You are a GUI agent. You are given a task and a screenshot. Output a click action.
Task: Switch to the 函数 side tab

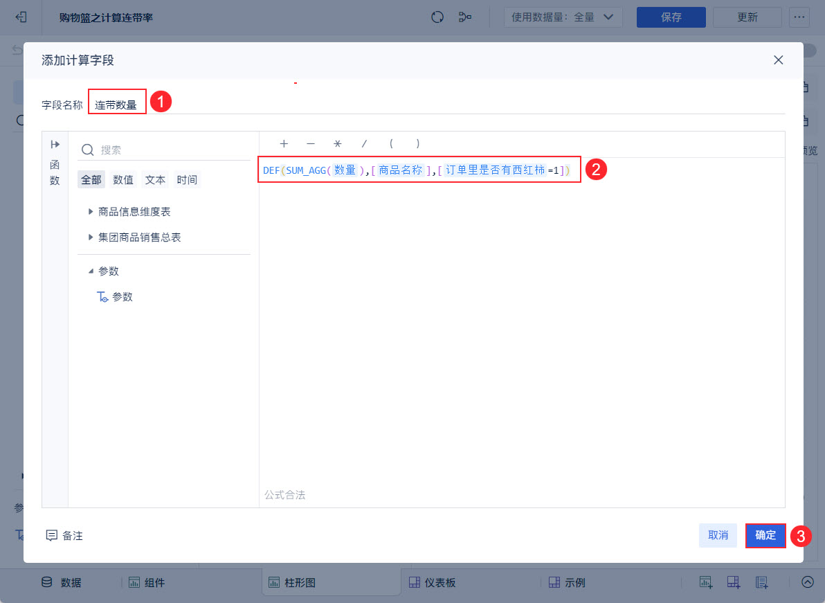[55, 172]
